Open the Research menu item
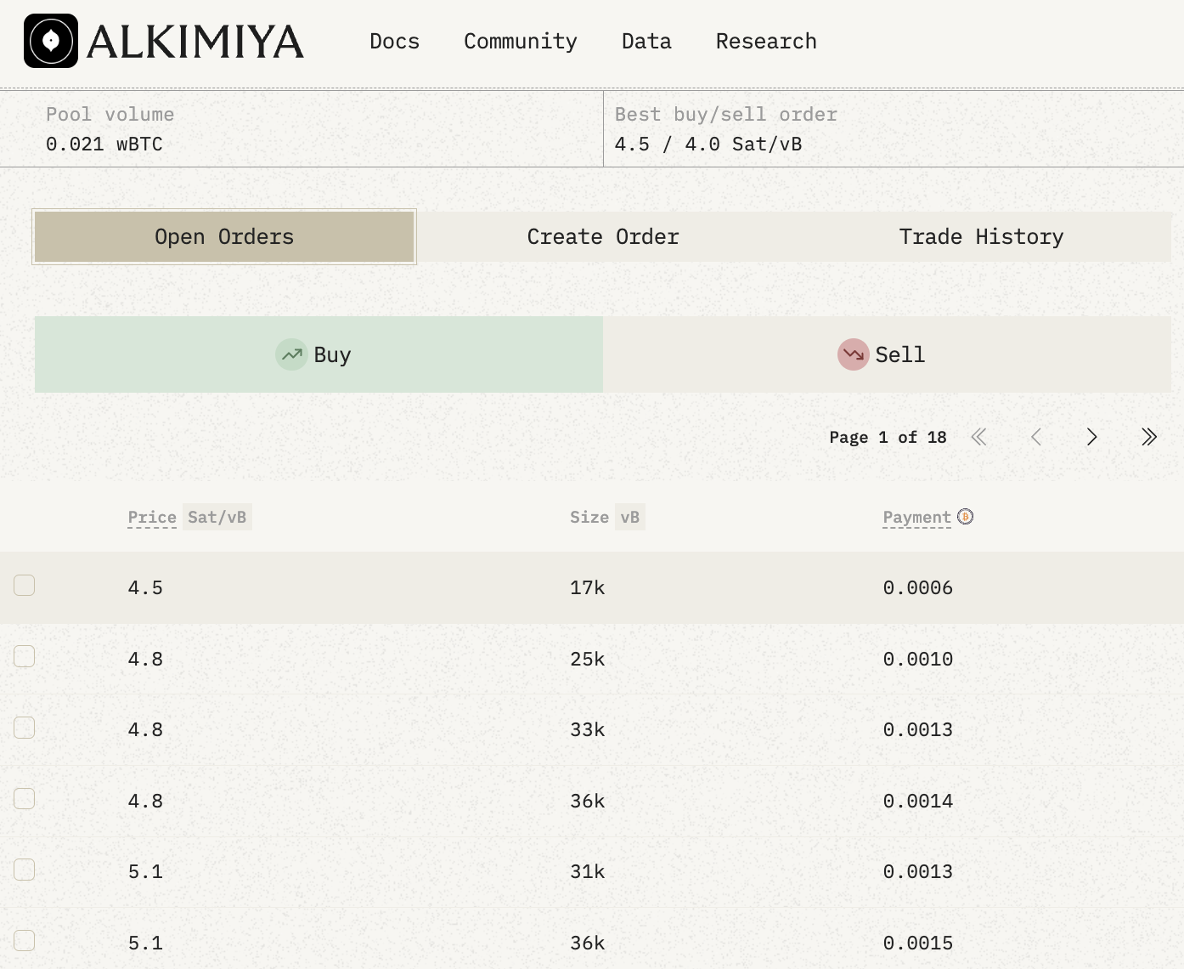The image size is (1184, 969). click(766, 41)
